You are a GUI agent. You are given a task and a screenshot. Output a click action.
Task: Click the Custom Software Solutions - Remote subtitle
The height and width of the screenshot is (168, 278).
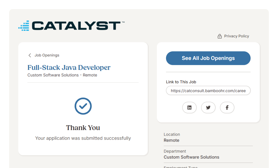[x=62, y=75]
